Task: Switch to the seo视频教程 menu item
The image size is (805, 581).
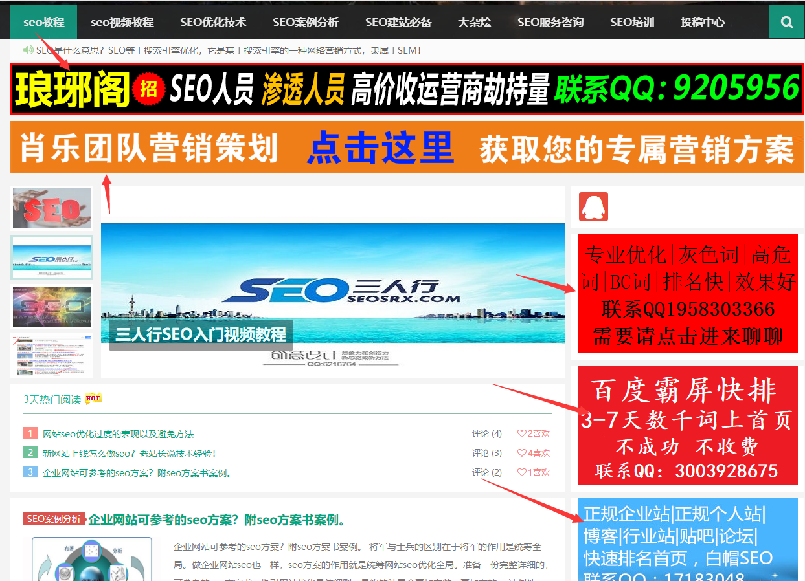Action: 121,21
